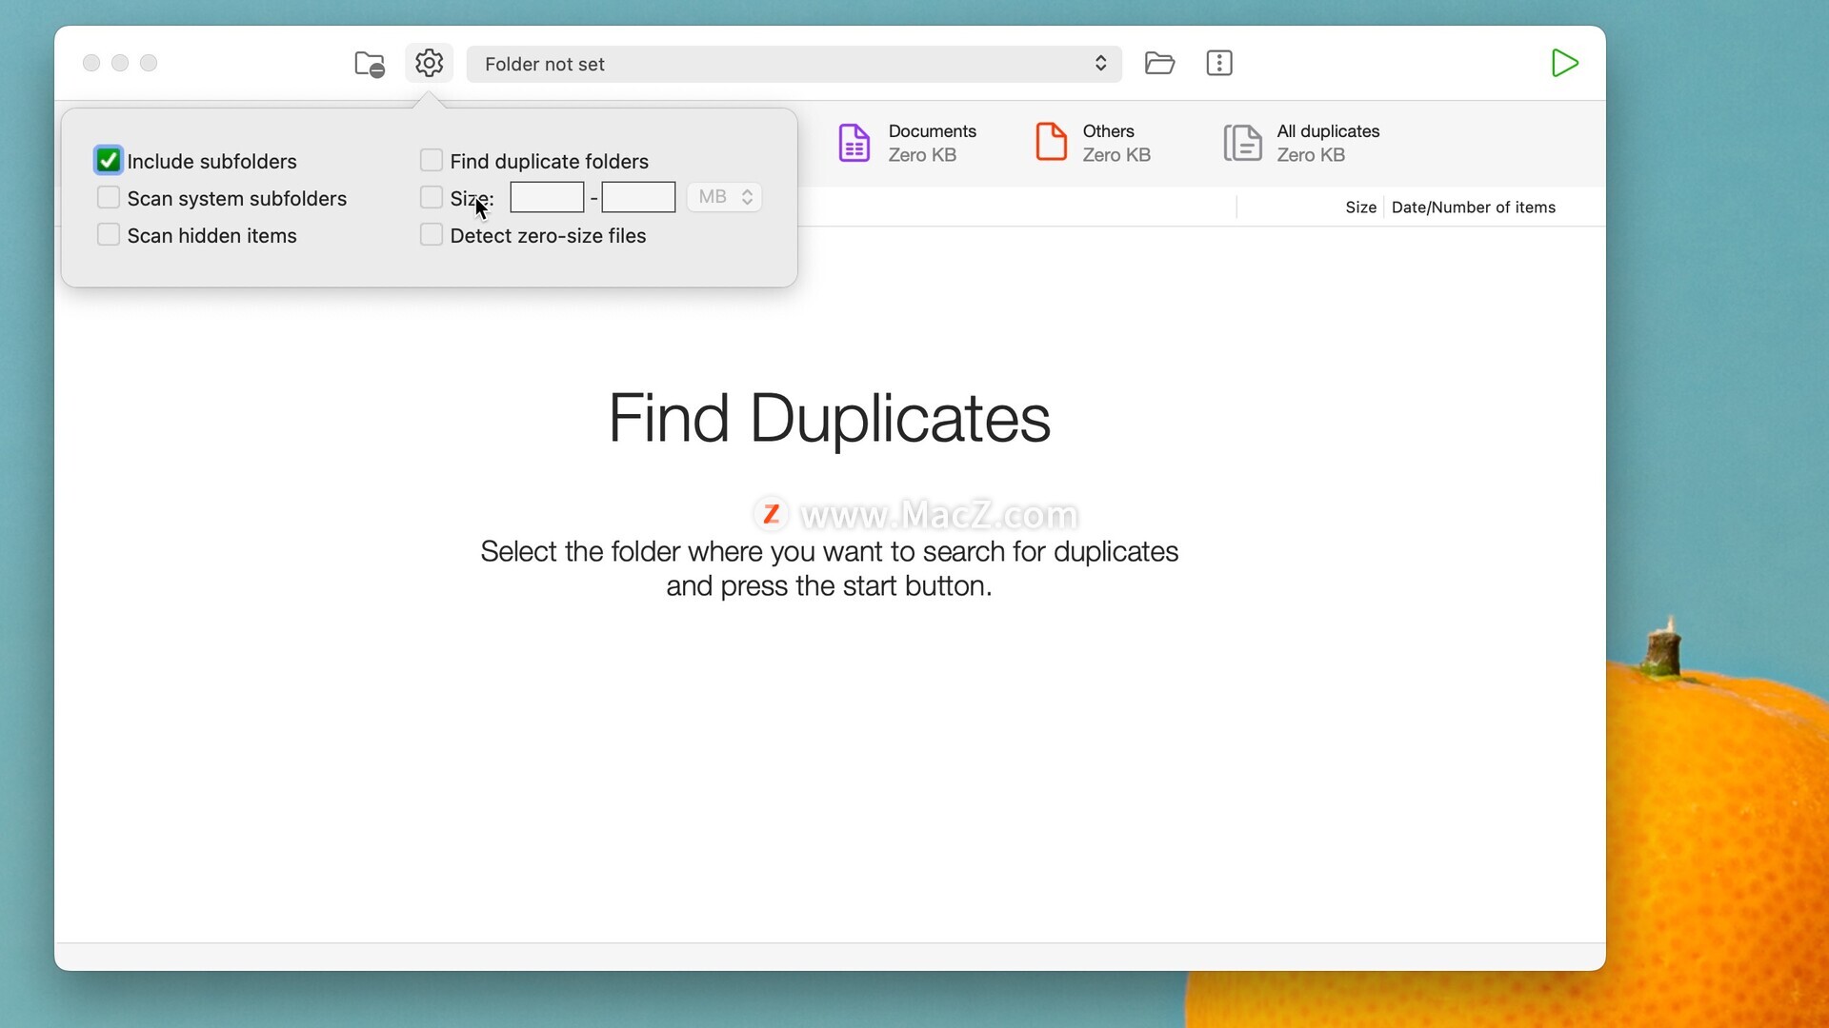Close the window with the red button
Screen dimensions: 1829x1028
click(91, 63)
